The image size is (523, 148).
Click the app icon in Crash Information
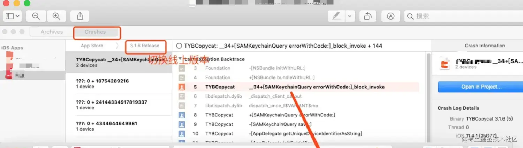tap(444, 64)
